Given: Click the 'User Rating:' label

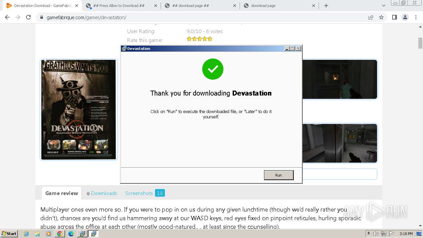Looking at the screenshot, I should (x=141, y=31).
